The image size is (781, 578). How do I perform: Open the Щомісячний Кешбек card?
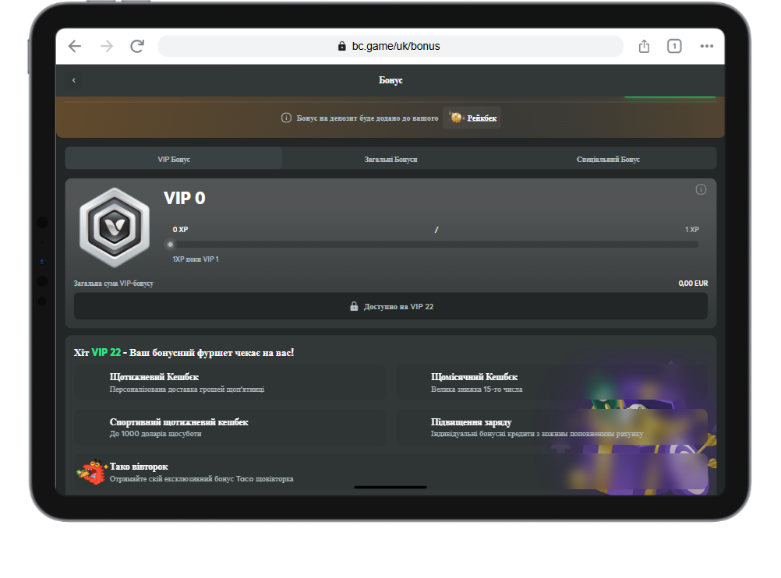click(x=552, y=382)
